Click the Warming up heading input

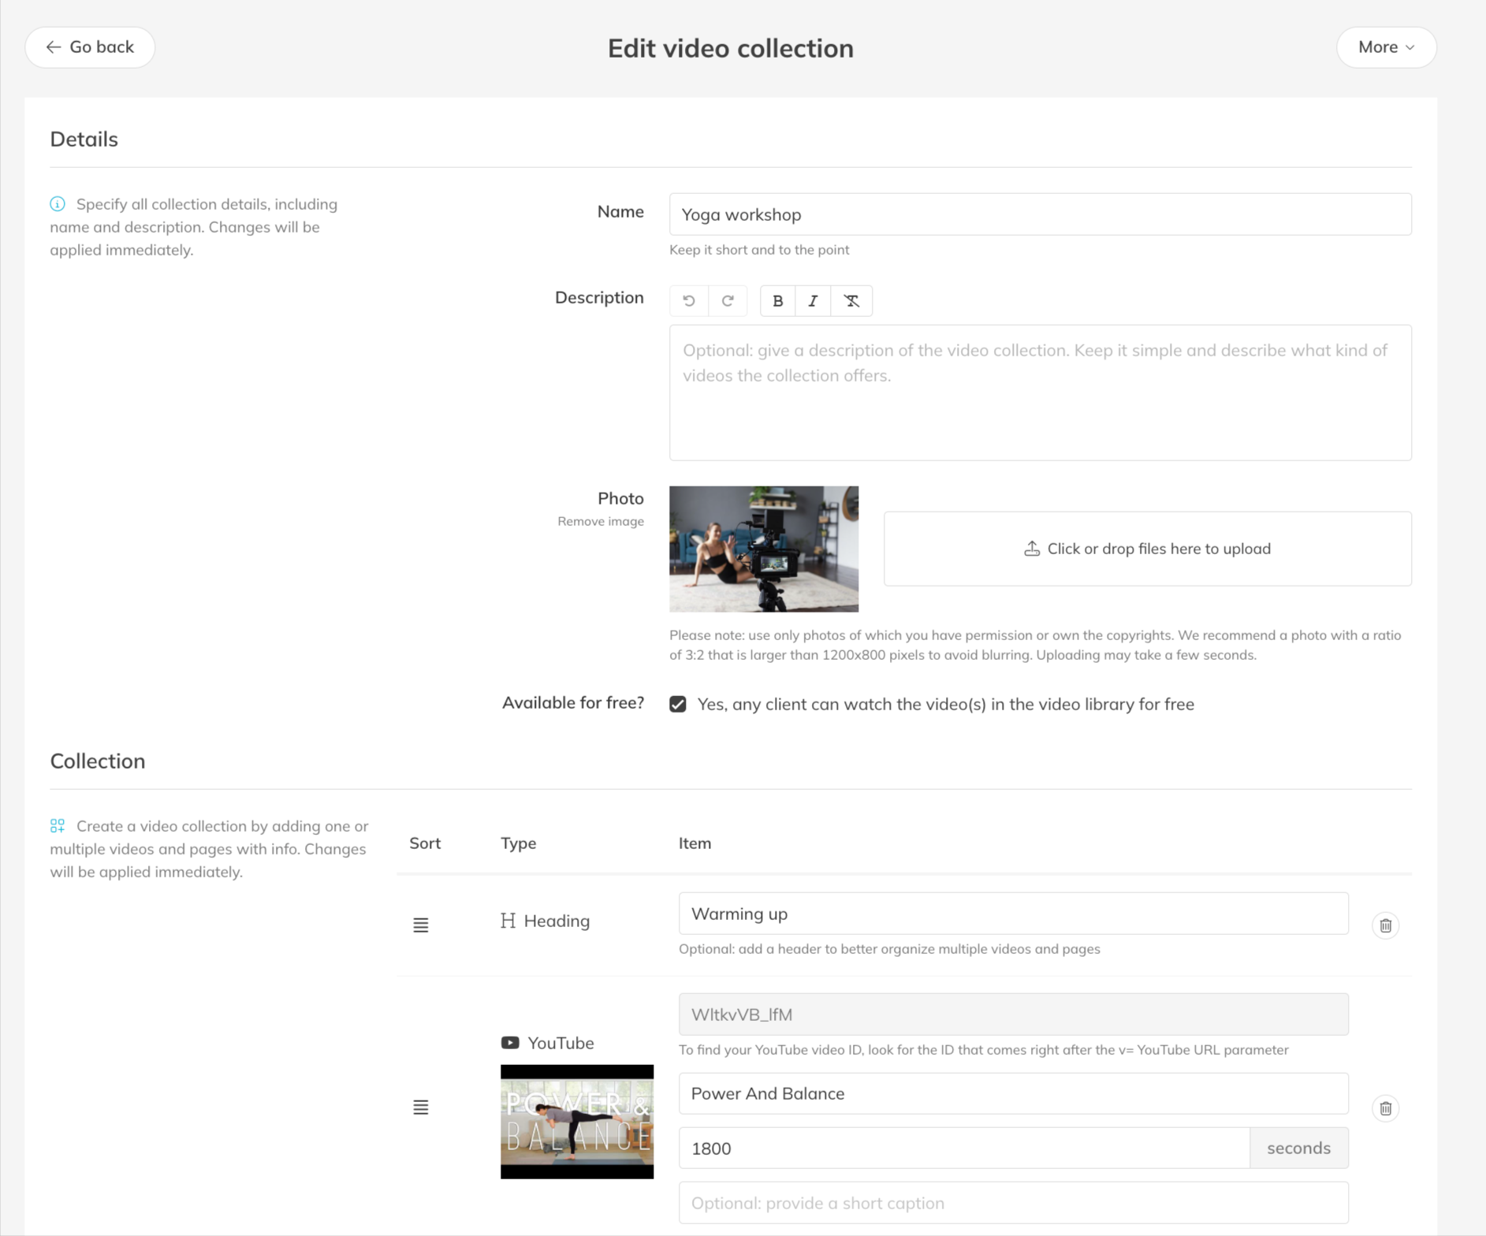click(x=1013, y=914)
